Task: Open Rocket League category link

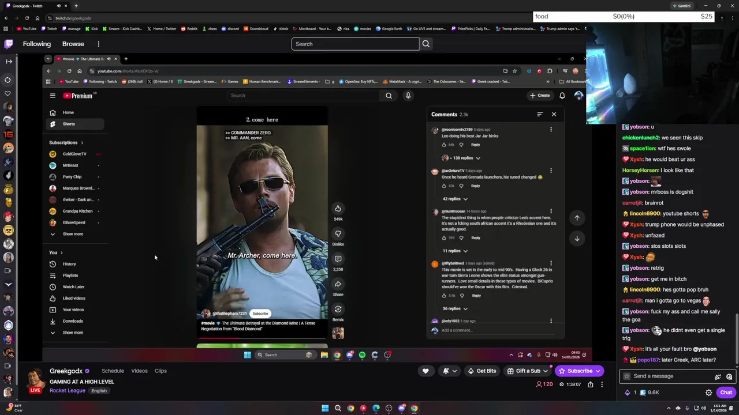Action: [67, 391]
